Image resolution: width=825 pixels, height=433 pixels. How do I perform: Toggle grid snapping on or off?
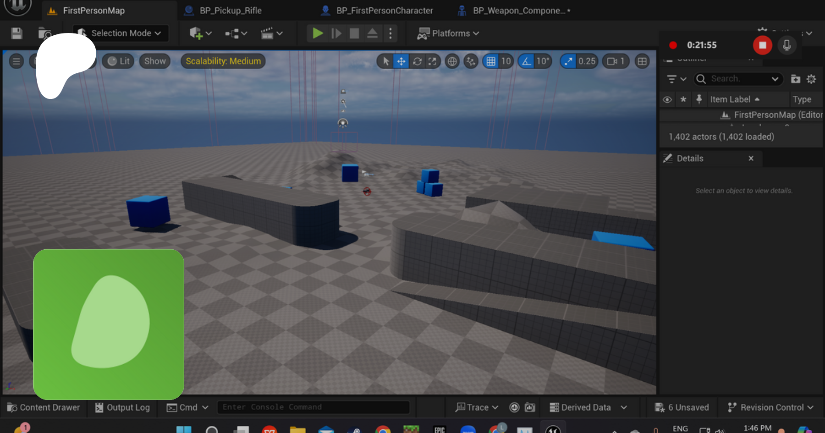tap(491, 61)
